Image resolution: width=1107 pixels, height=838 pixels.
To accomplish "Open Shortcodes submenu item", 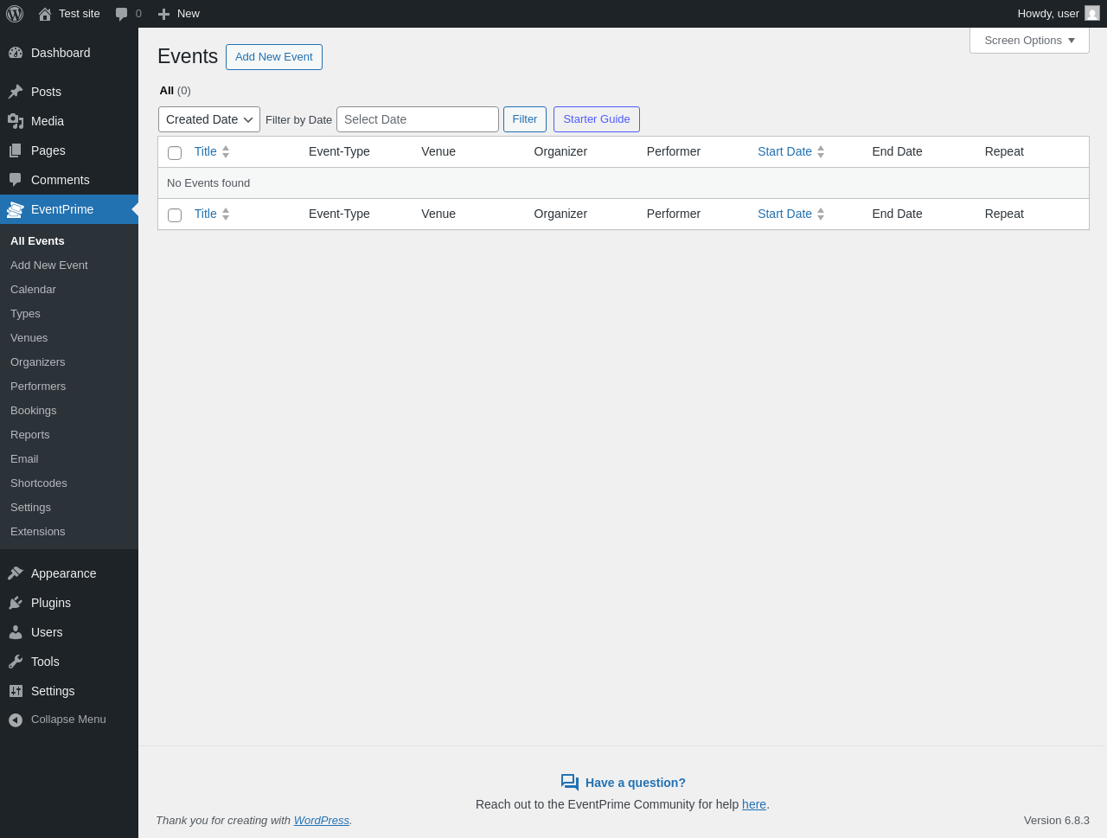I will pos(39,483).
